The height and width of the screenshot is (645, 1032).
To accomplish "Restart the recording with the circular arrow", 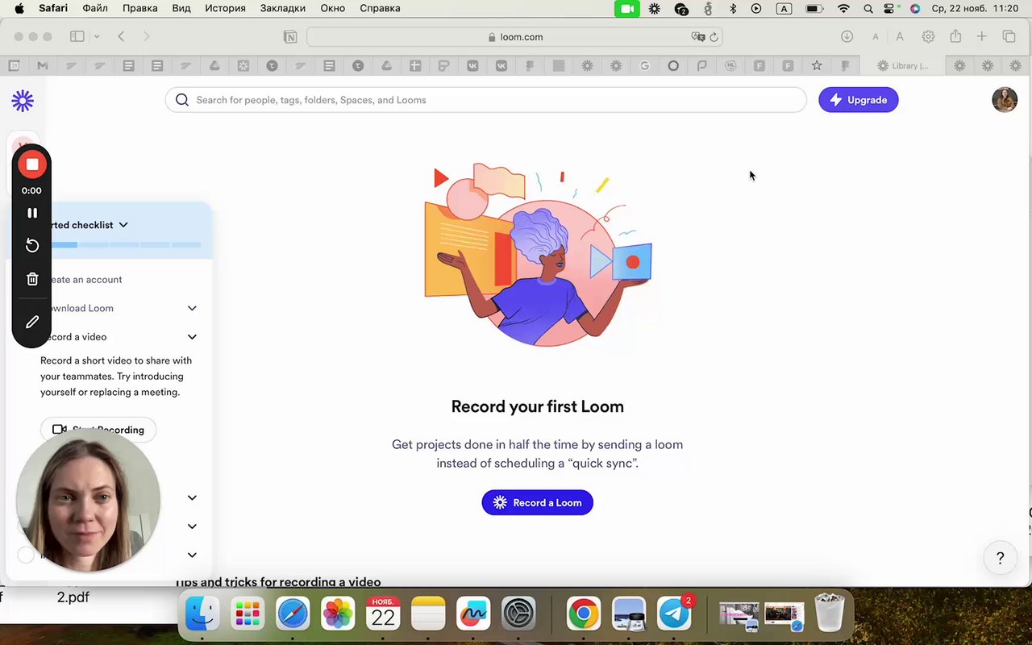I will [32, 245].
